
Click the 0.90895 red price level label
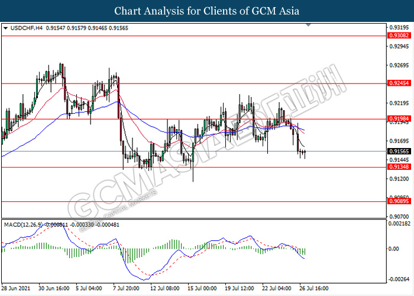(399, 201)
